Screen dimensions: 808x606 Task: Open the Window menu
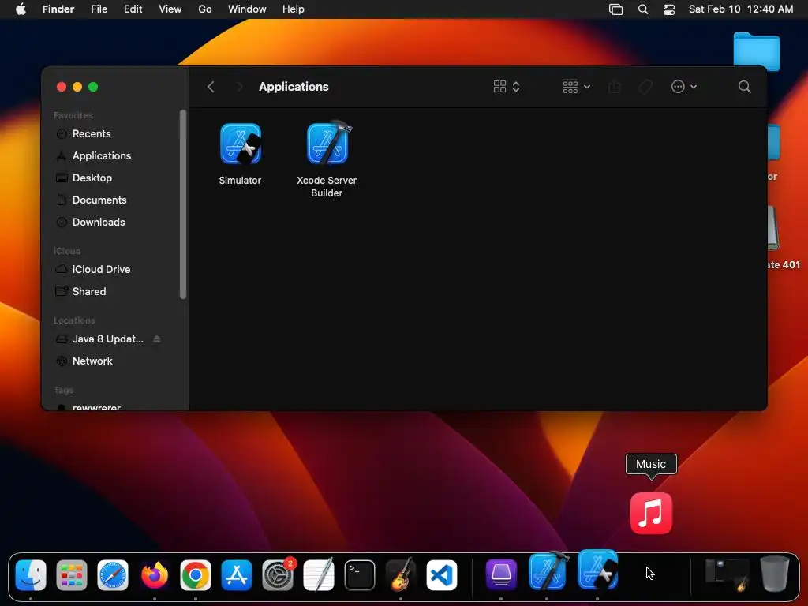[x=247, y=9]
